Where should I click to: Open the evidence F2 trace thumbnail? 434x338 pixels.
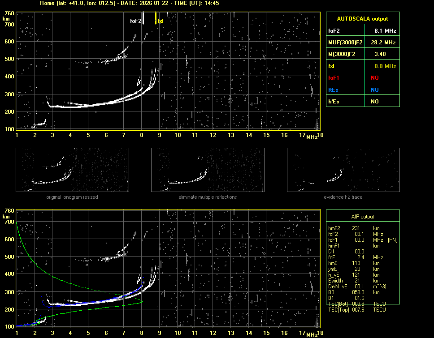pyautogui.click(x=343, y=170)
